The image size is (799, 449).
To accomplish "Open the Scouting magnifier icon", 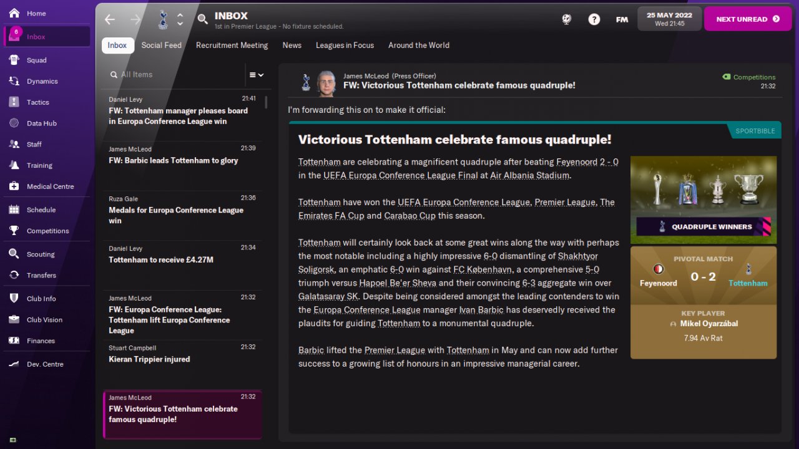I will 14,254.
